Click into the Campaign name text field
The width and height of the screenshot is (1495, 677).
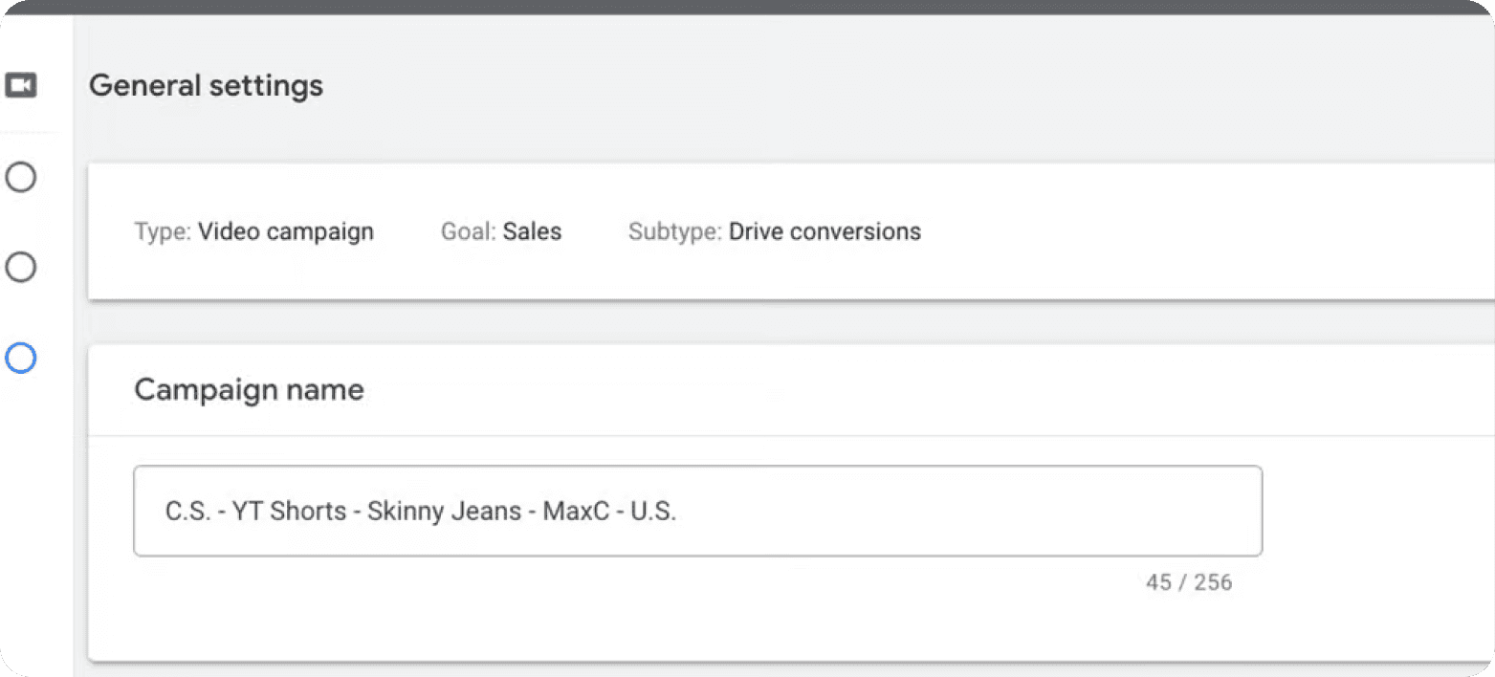coord(697,511)
